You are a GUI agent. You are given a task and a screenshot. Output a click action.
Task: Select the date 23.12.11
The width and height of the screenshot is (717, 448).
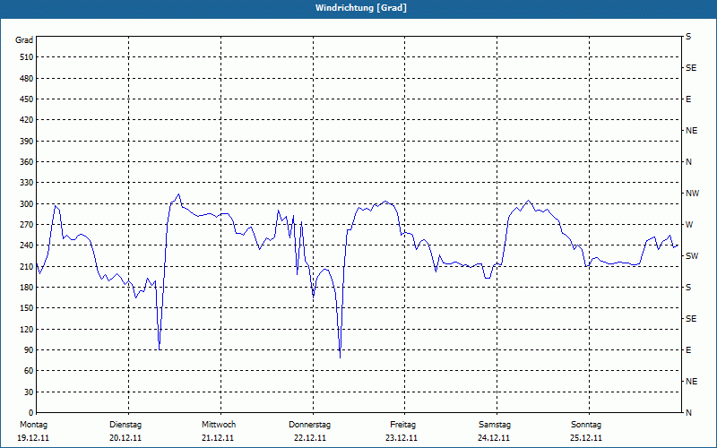point(402,438)
